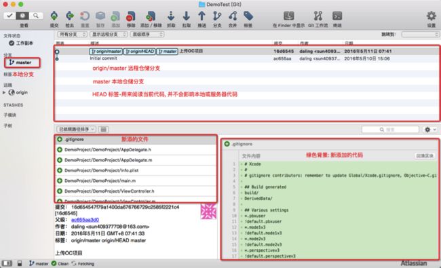441x268 pixels.
Task: Expand the origin remote in sidebar
Action: pyautogui.click(x=4, y=92)
